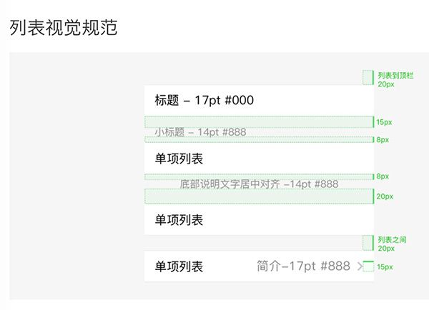Click the 标题 – 17pt #000 title row

[259, 100]
